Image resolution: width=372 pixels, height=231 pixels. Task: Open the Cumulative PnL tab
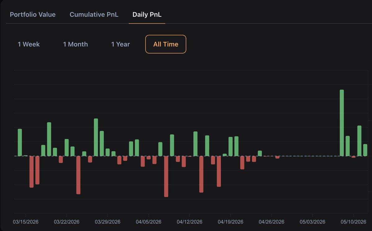94,15
